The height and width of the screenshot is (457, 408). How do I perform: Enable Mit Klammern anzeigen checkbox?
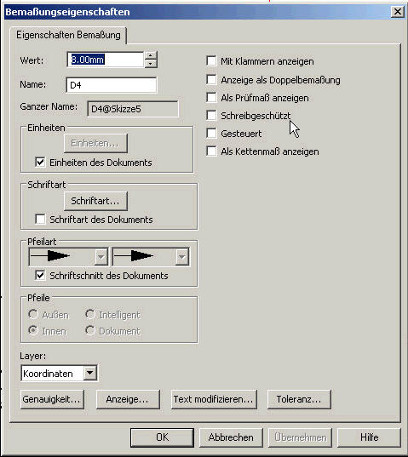click(211, 61)
